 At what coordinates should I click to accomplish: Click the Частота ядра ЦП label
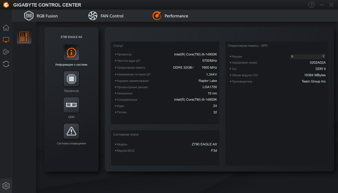click(128, 61)
